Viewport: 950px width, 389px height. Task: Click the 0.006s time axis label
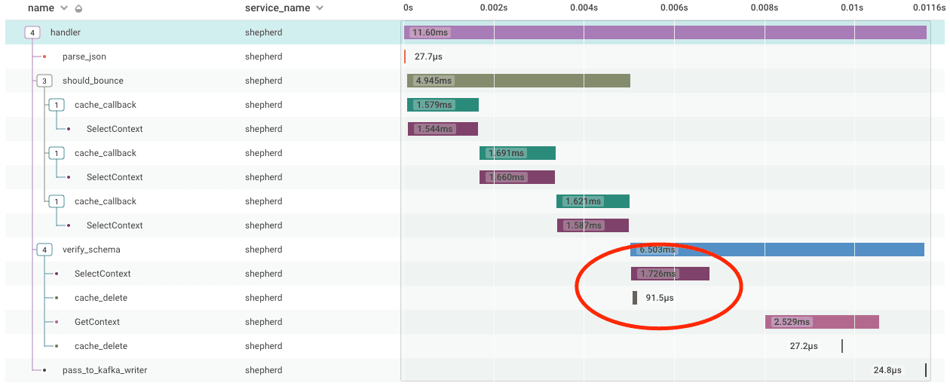[x=673, y=8]
